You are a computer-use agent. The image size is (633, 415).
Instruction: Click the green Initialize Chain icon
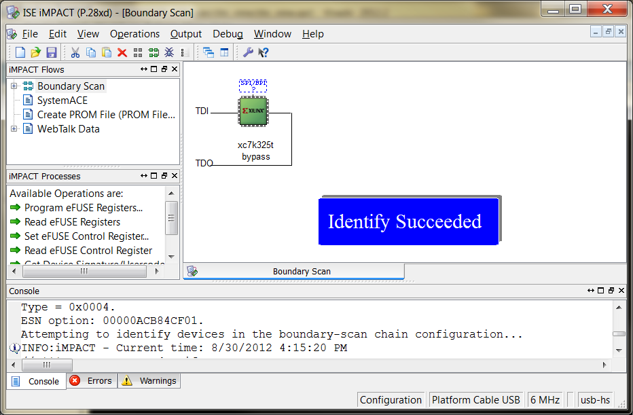click(x=153, y=52)
